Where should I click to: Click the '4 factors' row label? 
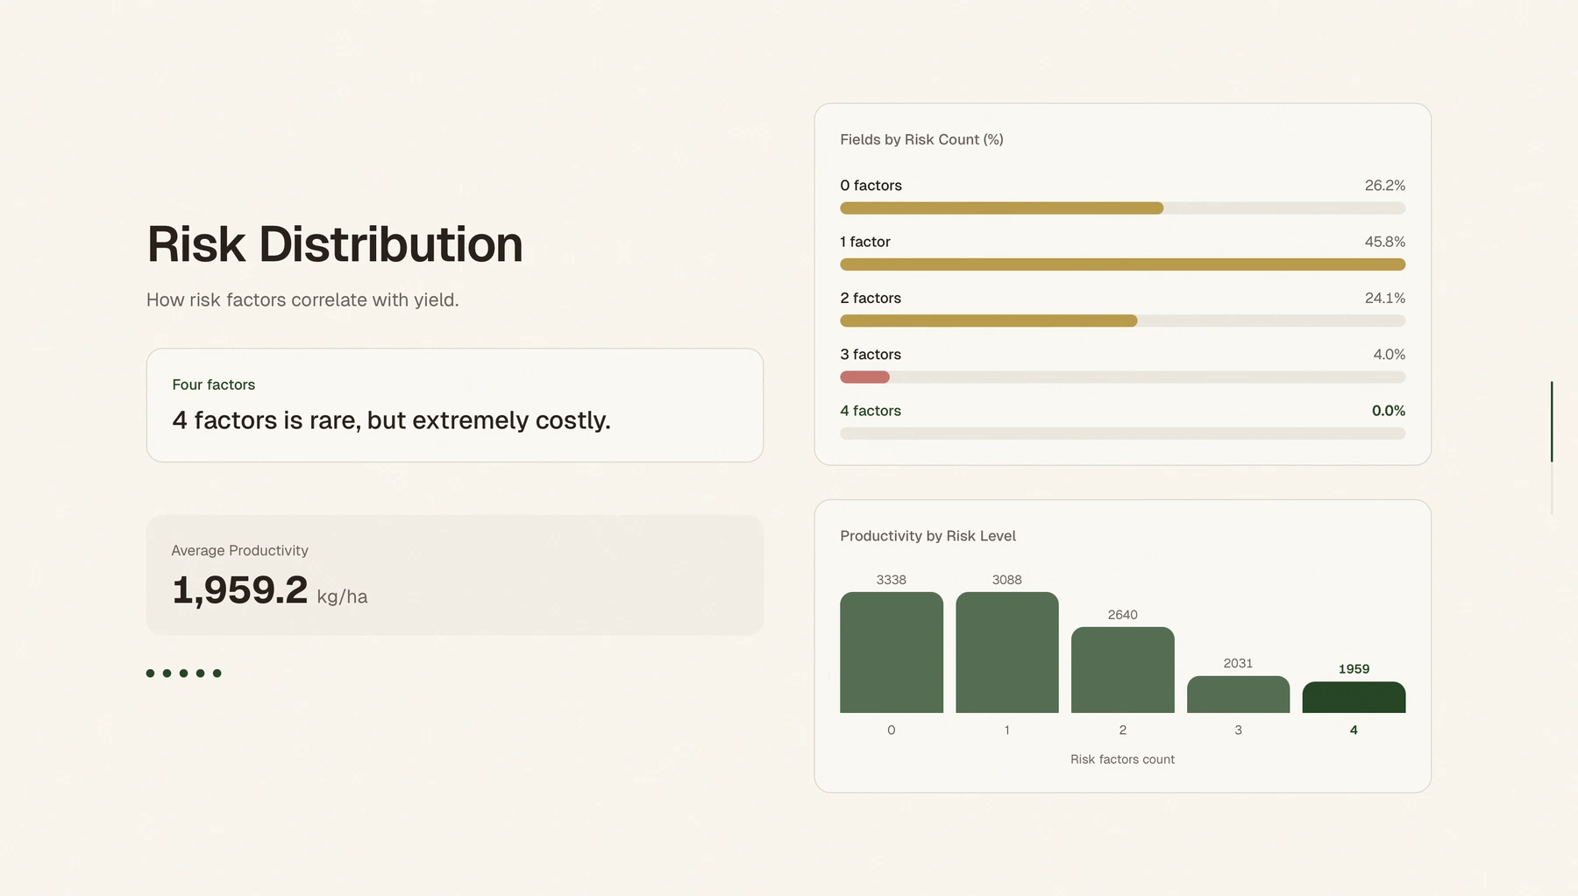[x=871, y=411]
